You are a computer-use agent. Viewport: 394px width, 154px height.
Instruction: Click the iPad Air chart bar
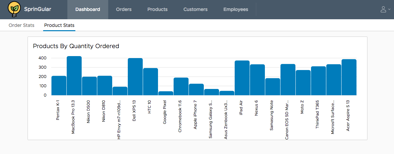click(242, 78)
